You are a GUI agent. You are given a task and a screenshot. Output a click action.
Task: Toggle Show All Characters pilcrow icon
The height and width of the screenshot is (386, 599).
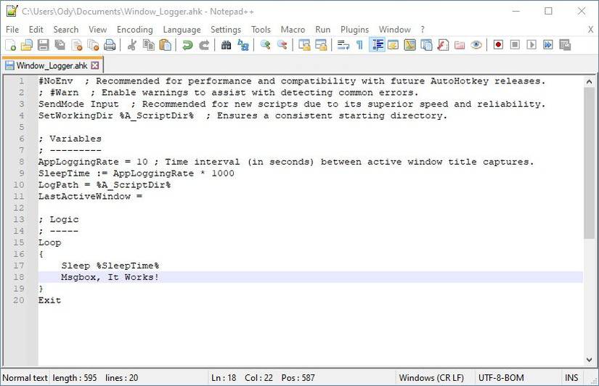[x=359, y=45]
